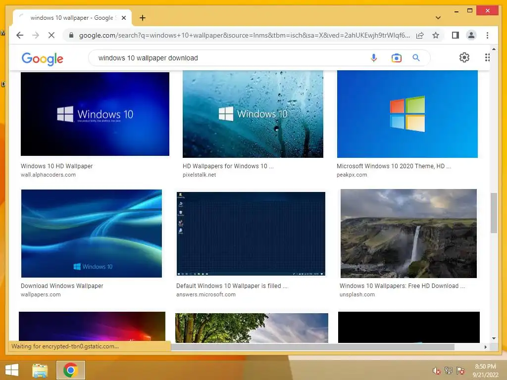
Task: Click the forward navigation arrow
Action: pos(36,35)
